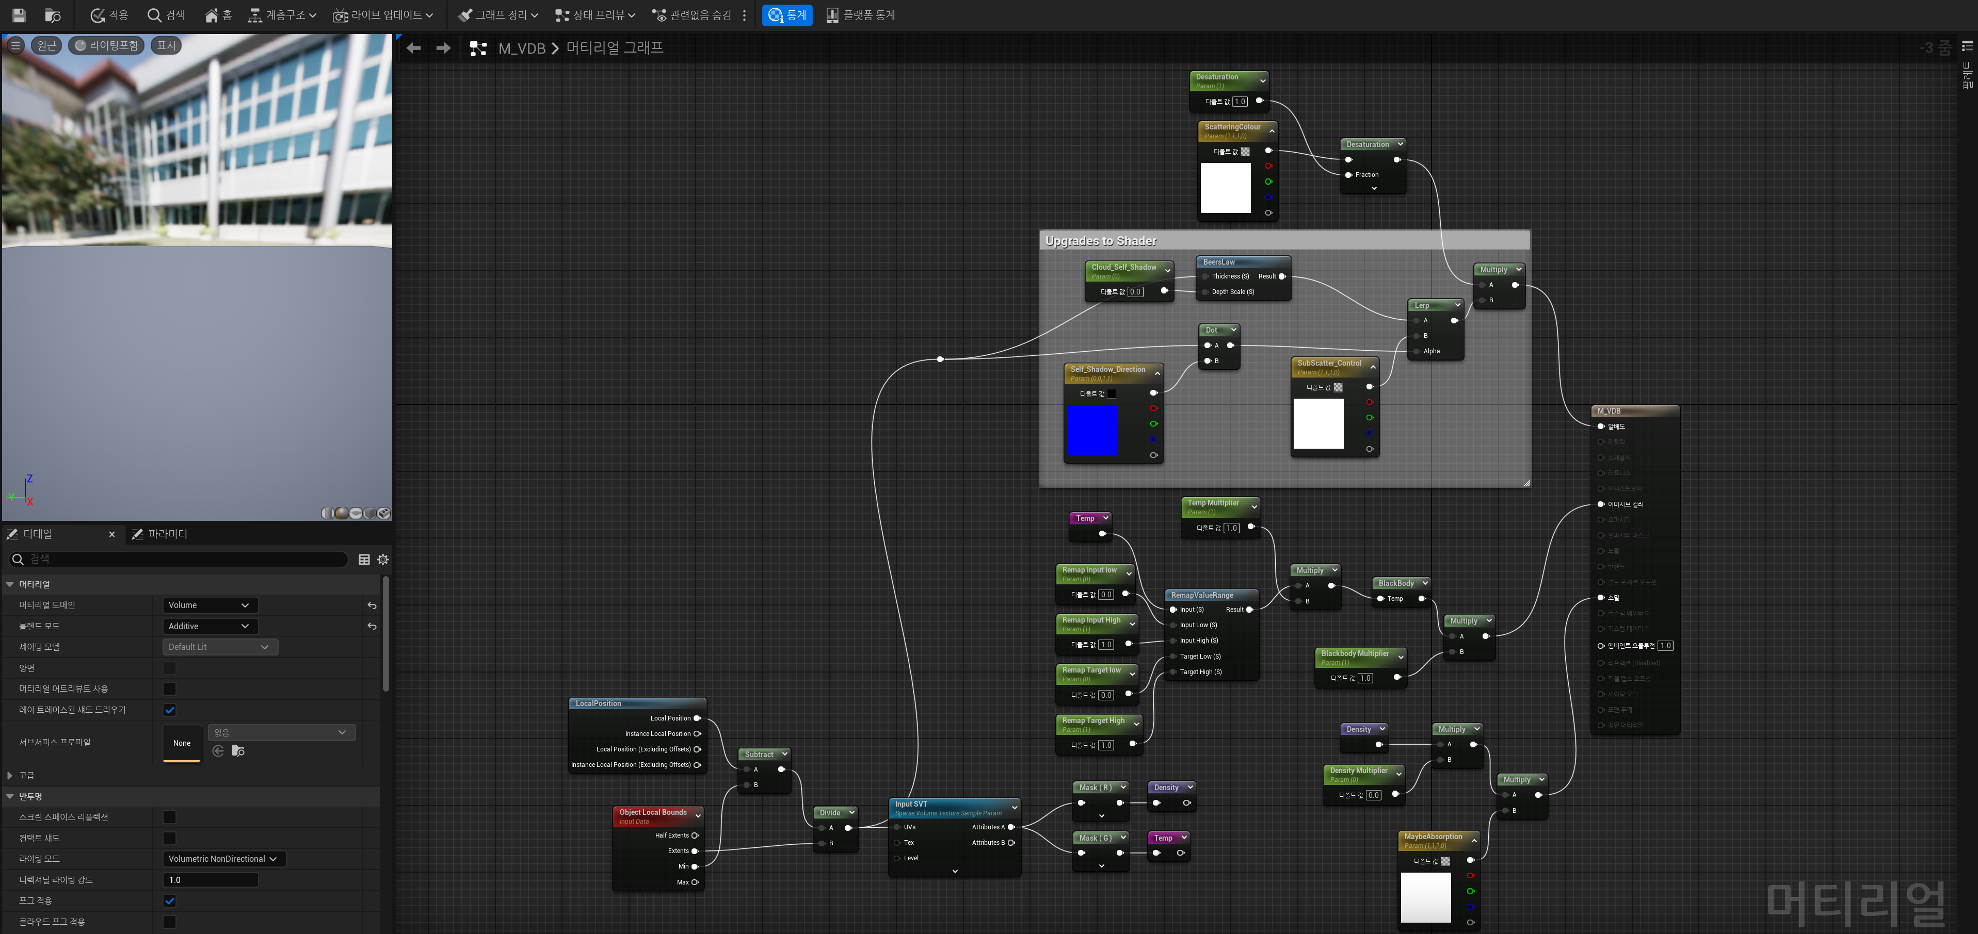This screenshot has height=934, width=1978.
Task: Open the Blend Mode Additive dropdown
Action: pos(210,626)
